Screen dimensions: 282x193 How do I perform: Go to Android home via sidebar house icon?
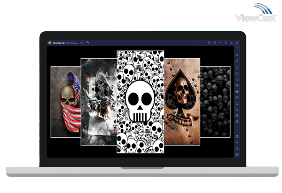click(x=237, y=149)
